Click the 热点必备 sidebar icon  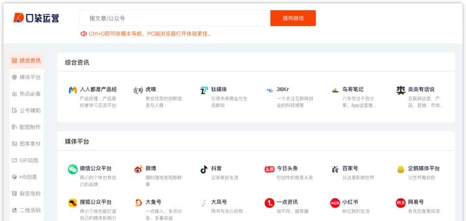[14, 94]
